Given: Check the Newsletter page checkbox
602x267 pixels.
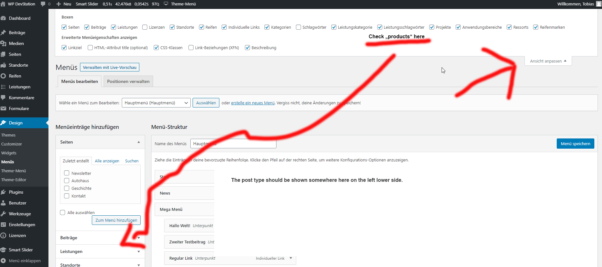Looking at the screenshot, I should tap(67, 173).
